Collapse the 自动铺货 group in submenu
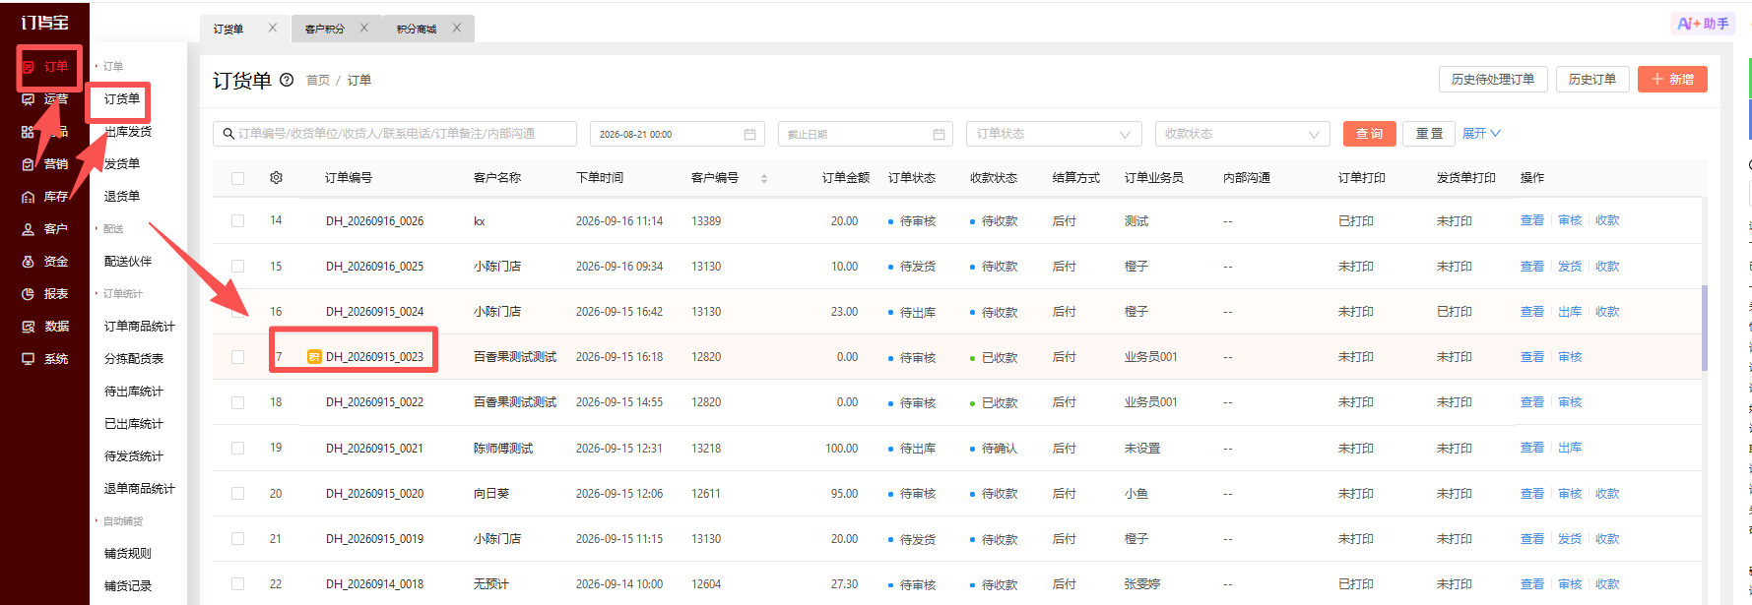The height and width of the screenshot is (605, 1752). (119, 521)
